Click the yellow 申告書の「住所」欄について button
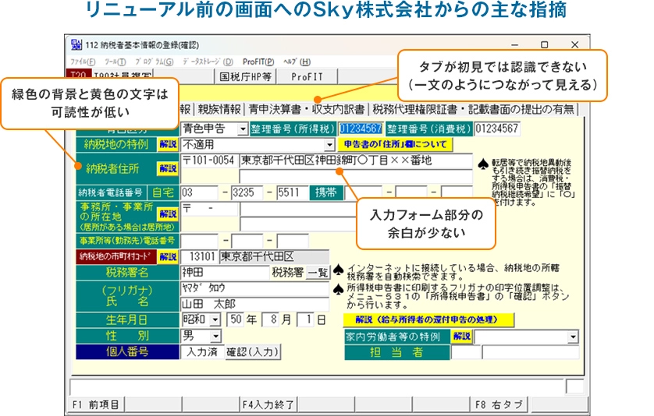654x416 pixels. click(x=398, y=144)
